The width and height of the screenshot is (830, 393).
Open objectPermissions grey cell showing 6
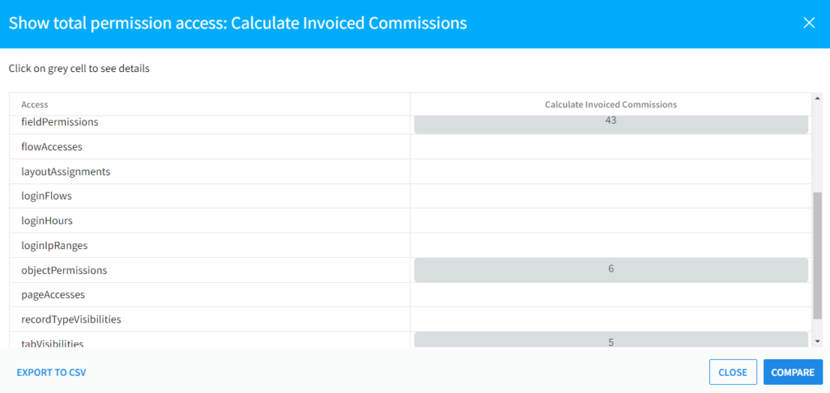pos(611,269)
